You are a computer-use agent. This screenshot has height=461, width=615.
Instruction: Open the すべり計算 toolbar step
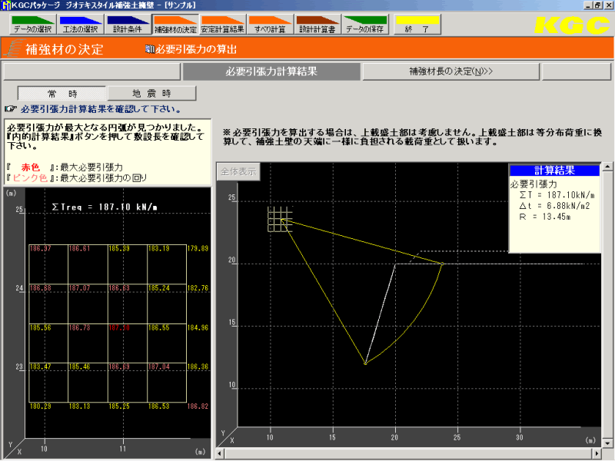271,25
